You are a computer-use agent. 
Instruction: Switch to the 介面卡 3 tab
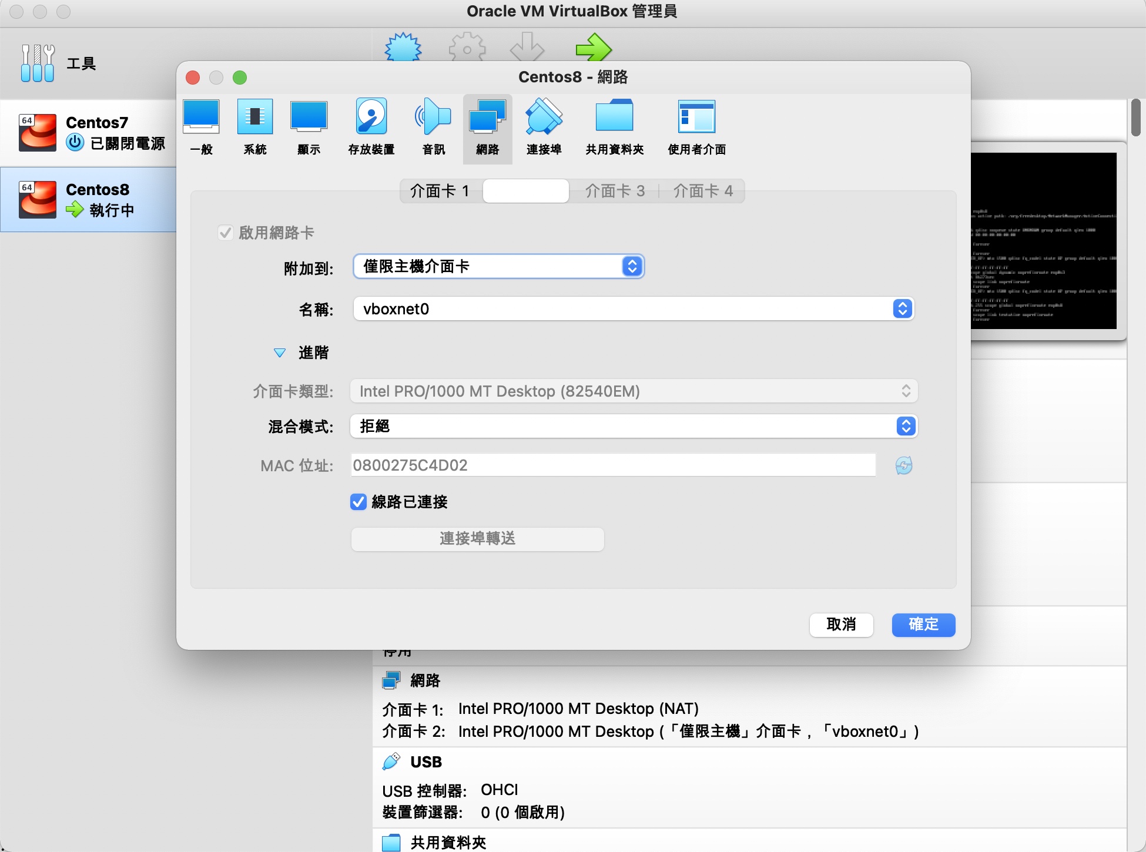tap(615, 191)
